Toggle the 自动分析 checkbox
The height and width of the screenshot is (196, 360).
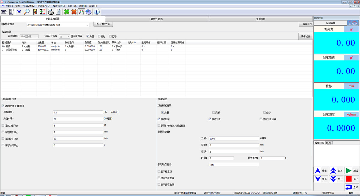[210, 119]
